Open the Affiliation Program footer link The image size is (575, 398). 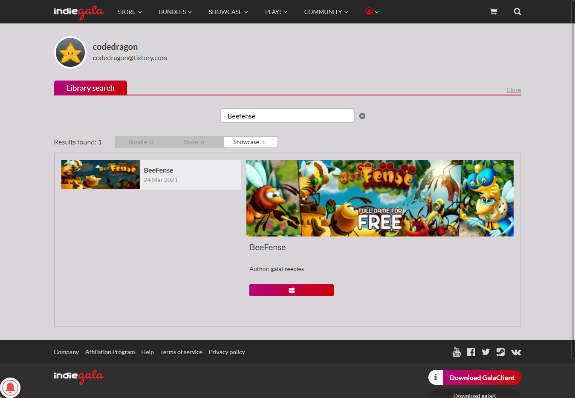click(110, 352)
